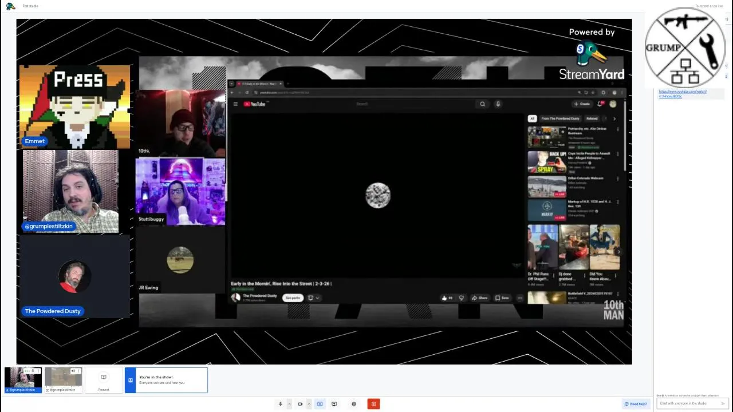
Task: Click the video title Early in the Mornin'
Action: coord(281,283)
